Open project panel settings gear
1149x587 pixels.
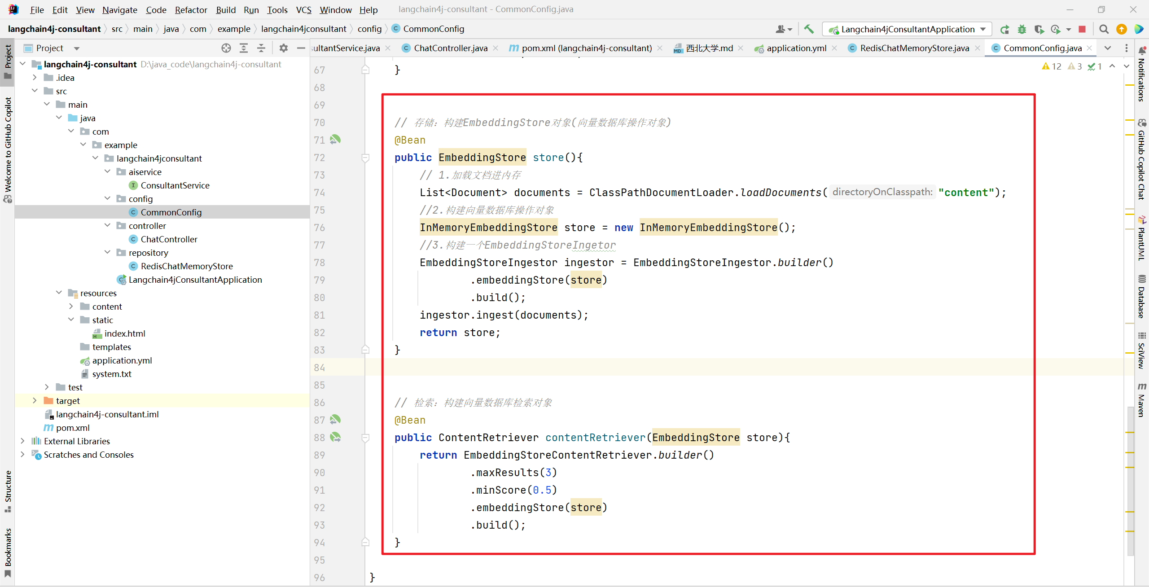coord(283,48)
